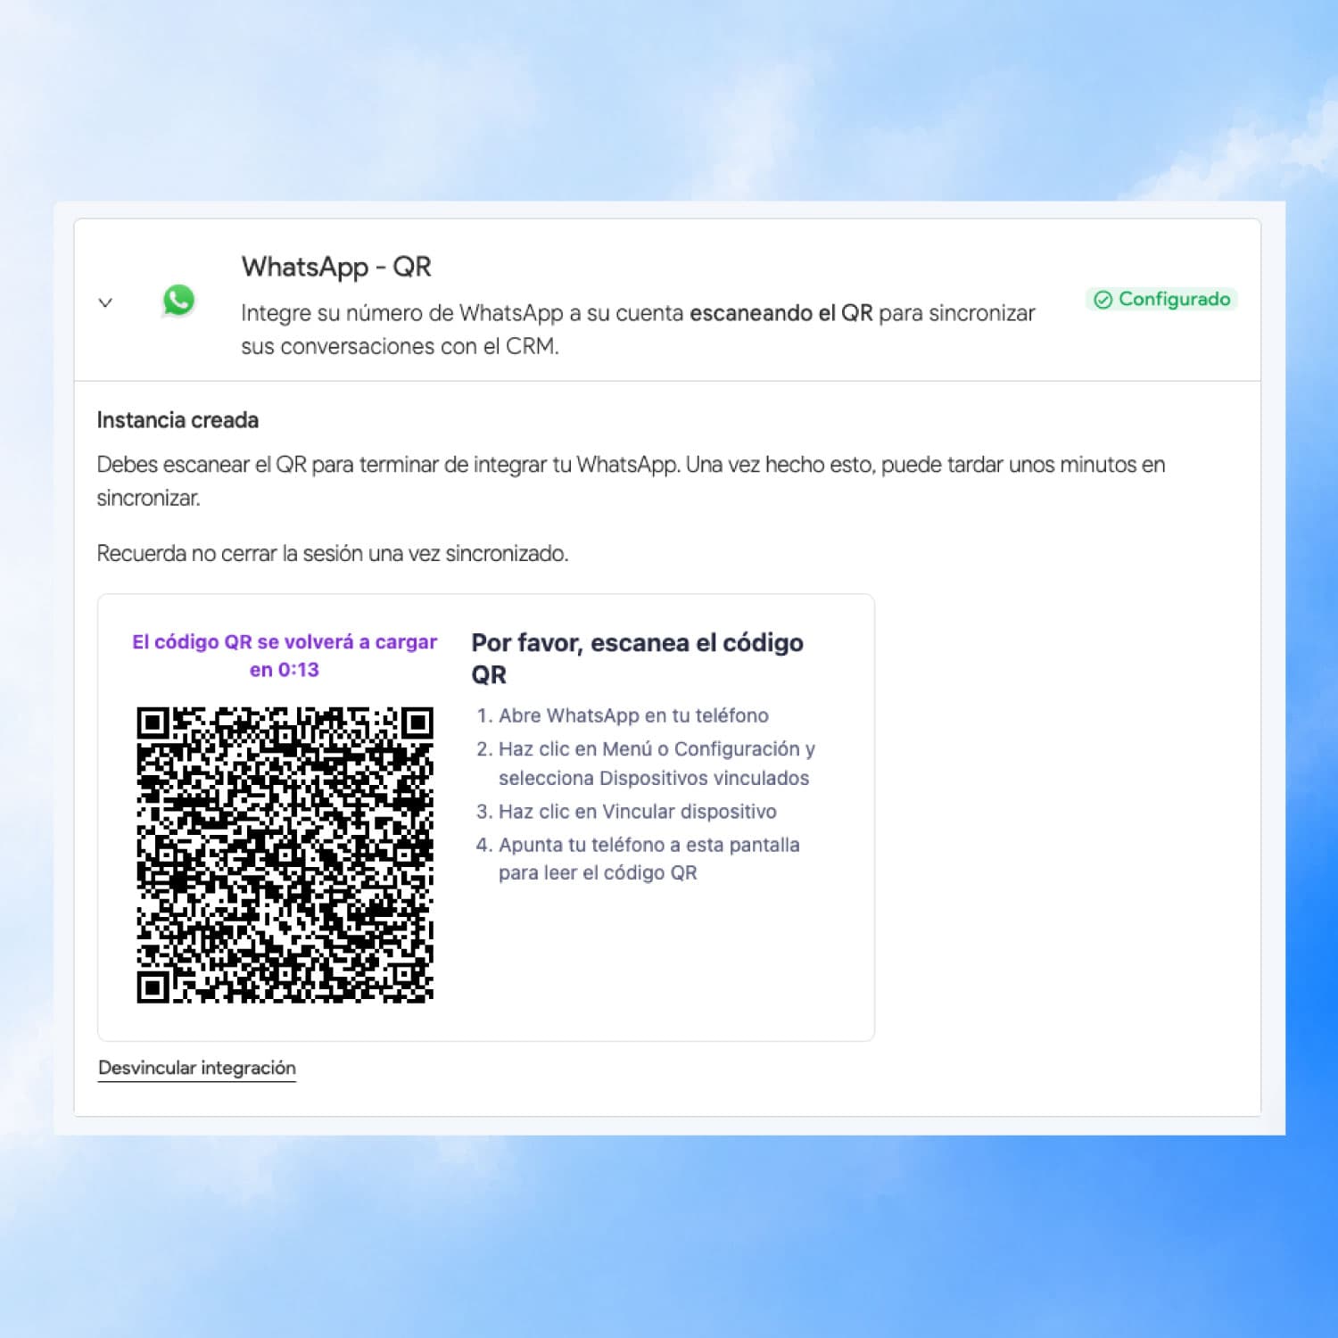Click 'Recuerda no cerrar la sesión' note
The image size is (1338, 1338).
point(333,553)
